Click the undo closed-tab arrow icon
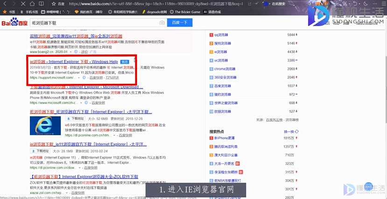This screenshot has width=387, height=199. pos(356,4)
